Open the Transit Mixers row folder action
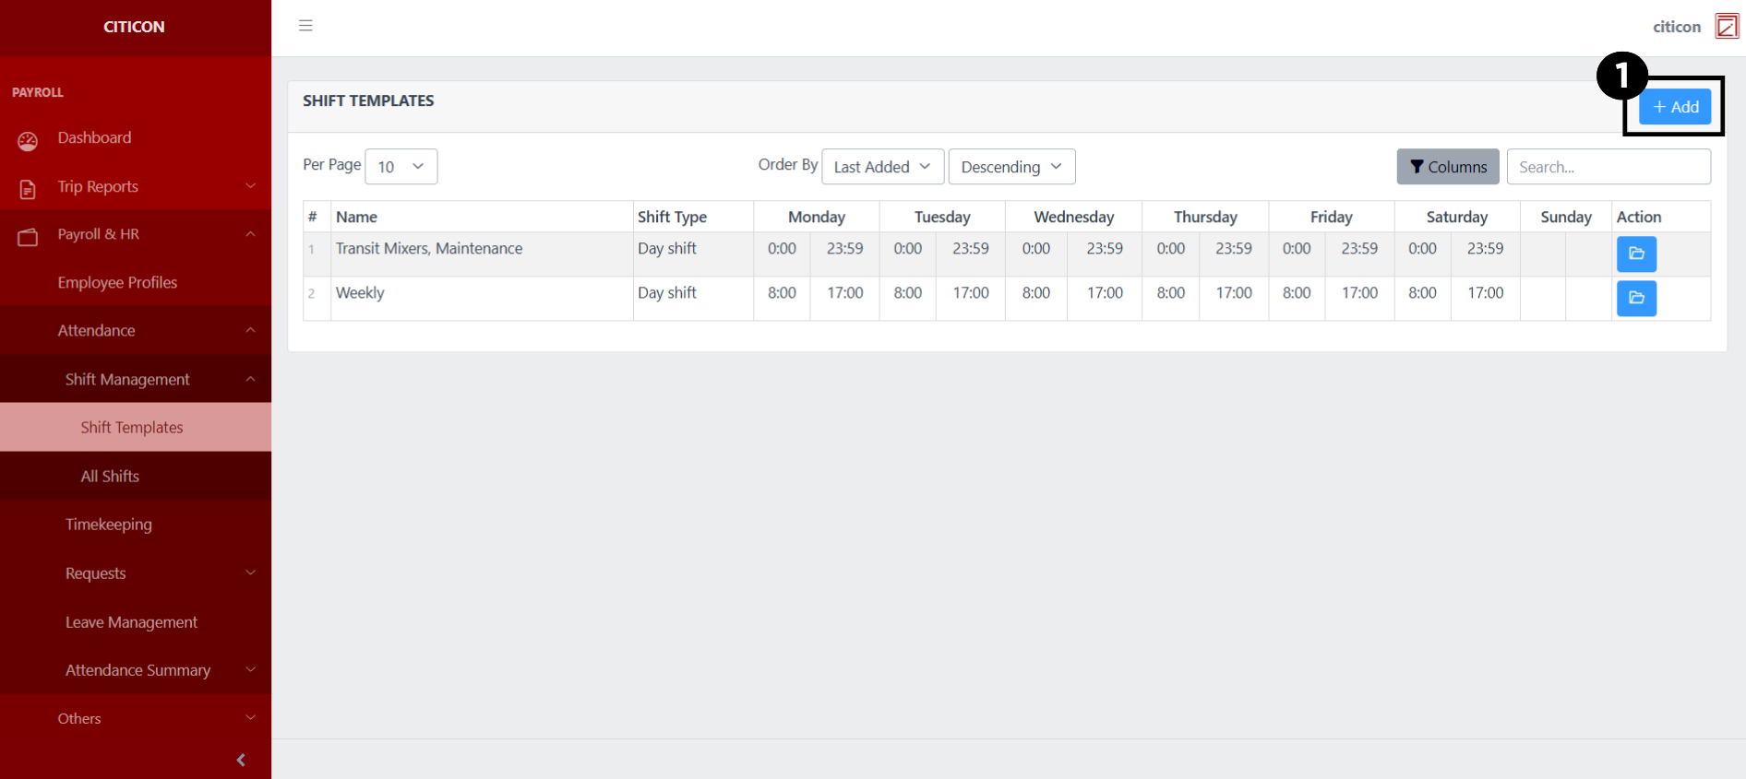 point(1635,254)
